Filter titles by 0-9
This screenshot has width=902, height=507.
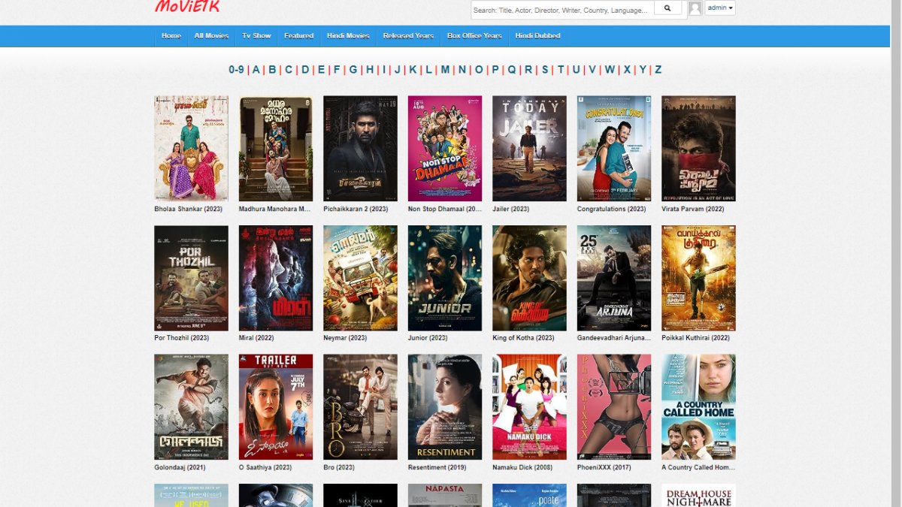(236, 70)
